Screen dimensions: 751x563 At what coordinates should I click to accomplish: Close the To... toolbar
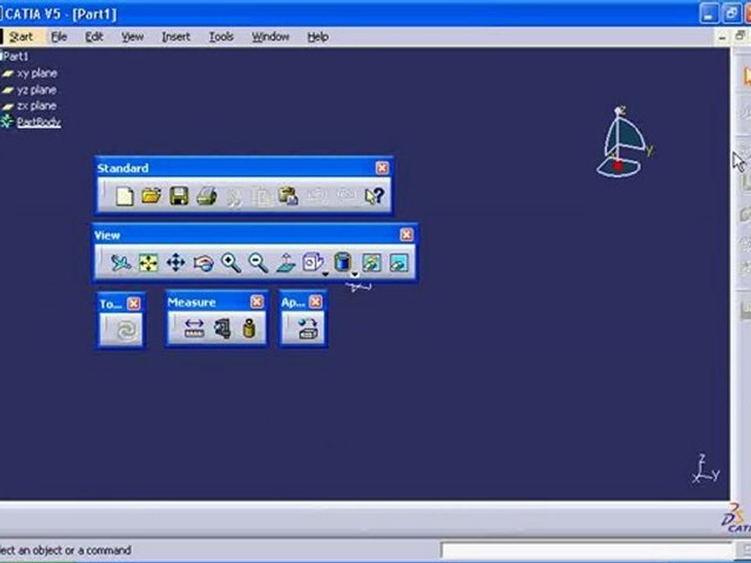coord(134,303)
